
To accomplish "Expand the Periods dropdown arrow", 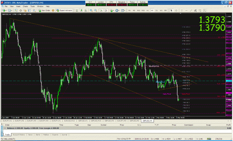I will click(x=119, y=10).
